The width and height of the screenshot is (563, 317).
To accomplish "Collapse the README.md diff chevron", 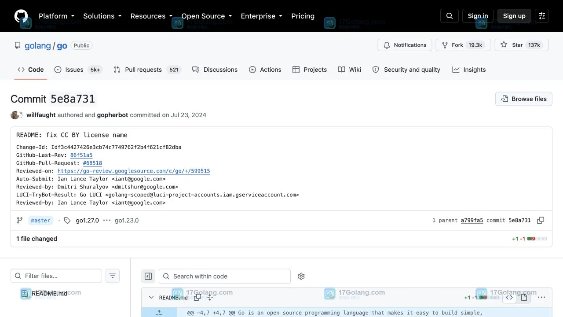I will 151,298.
